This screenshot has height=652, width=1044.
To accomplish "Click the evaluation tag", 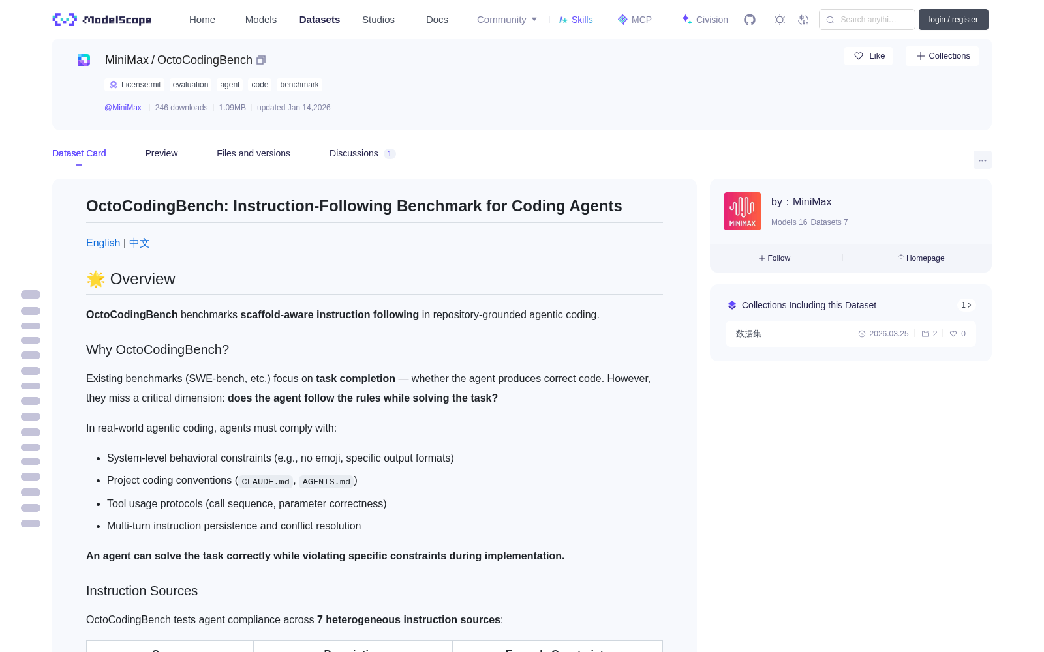I will tap(191, 85).
